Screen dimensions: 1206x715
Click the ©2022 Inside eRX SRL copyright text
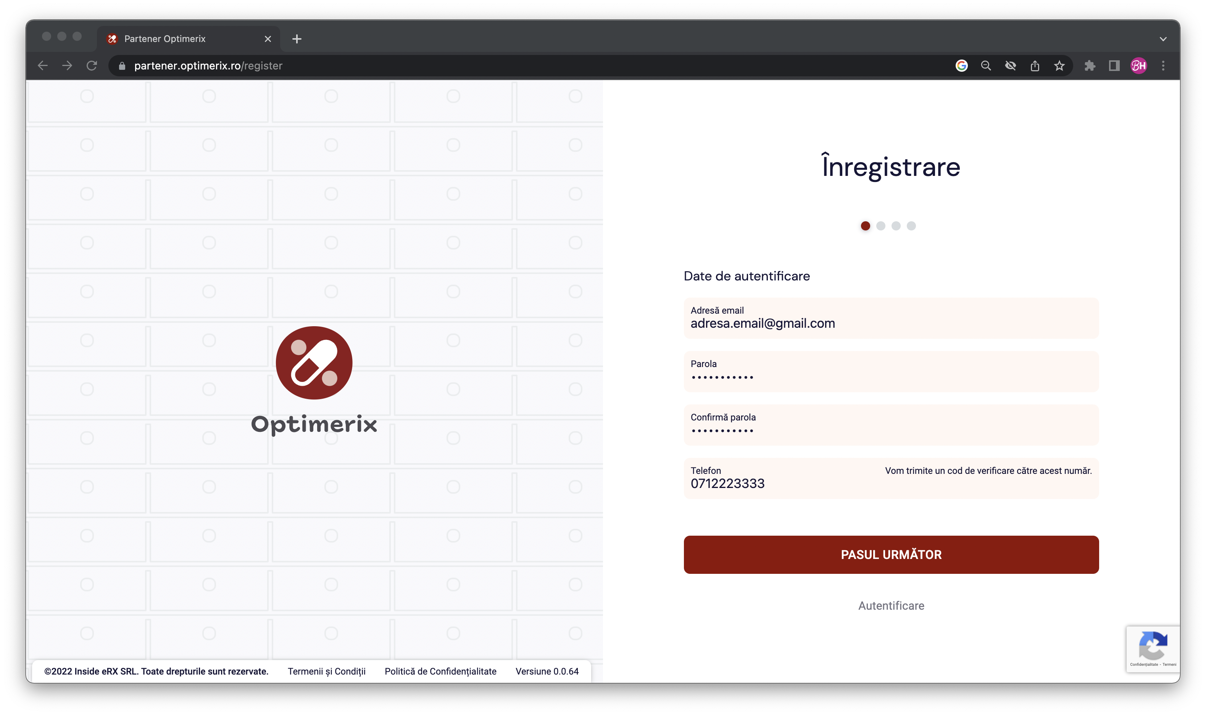(x=156, y=672)
